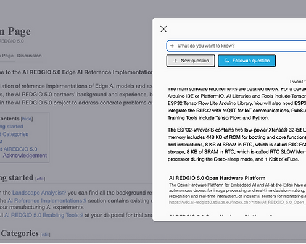Ask a Followup question
The image size is (306, 244).
(x=247, y=61)
